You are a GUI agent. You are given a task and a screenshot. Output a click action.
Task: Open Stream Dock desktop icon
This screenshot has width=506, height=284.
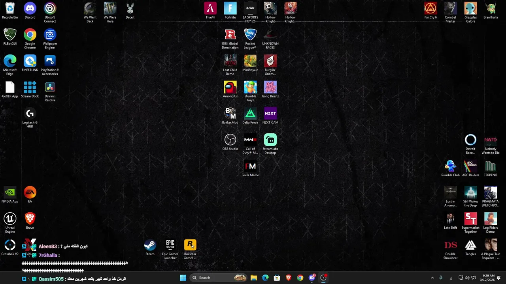30,90
